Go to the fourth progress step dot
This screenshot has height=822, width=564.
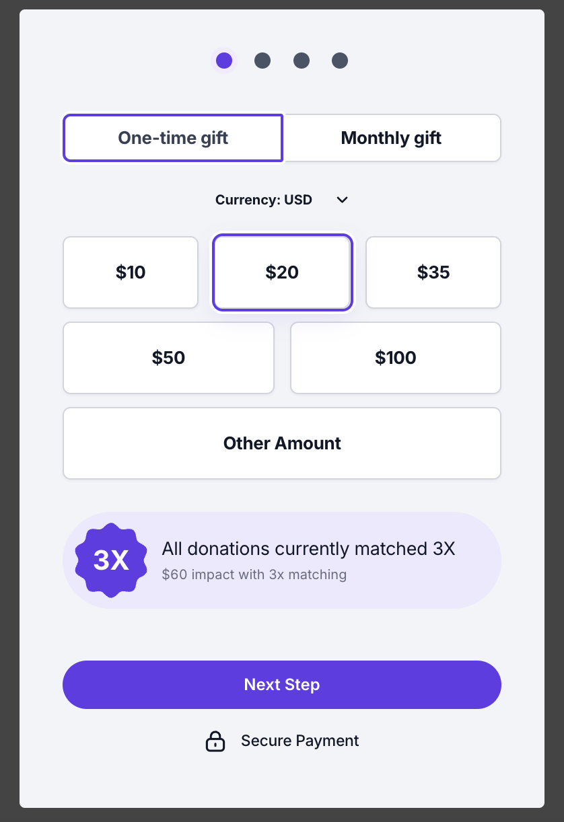(x=340, y=61)
